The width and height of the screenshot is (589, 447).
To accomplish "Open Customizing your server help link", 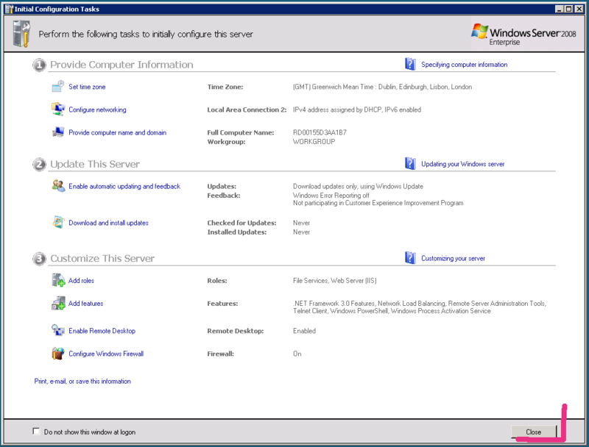I will 453,258.
